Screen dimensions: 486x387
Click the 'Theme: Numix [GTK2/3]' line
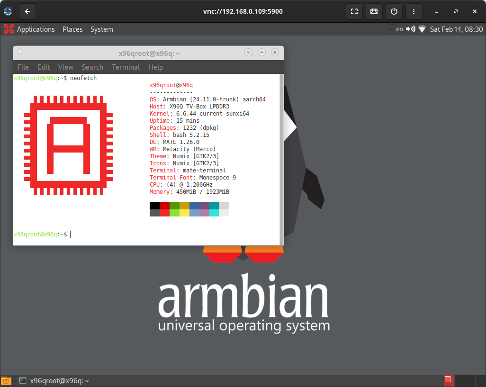pyautogui.click(x=184, y=156)
